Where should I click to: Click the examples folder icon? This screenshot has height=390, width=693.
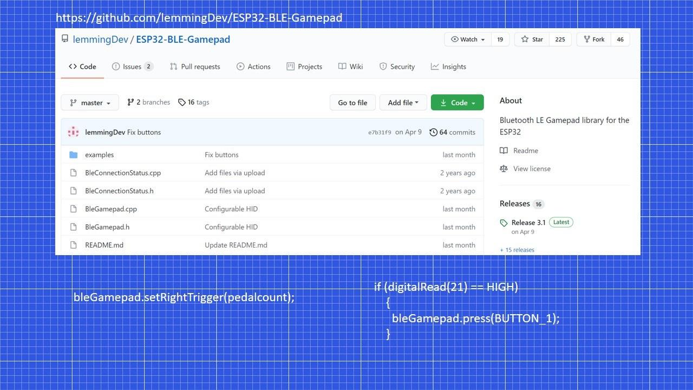74,155
